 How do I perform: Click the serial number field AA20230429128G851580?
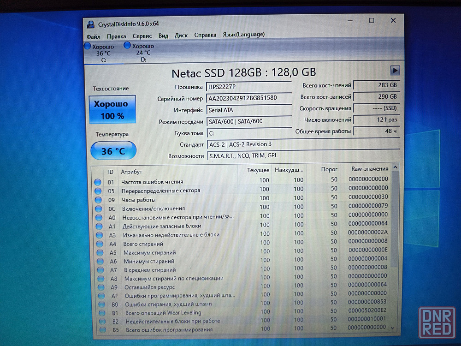click(x=249, y=98)
